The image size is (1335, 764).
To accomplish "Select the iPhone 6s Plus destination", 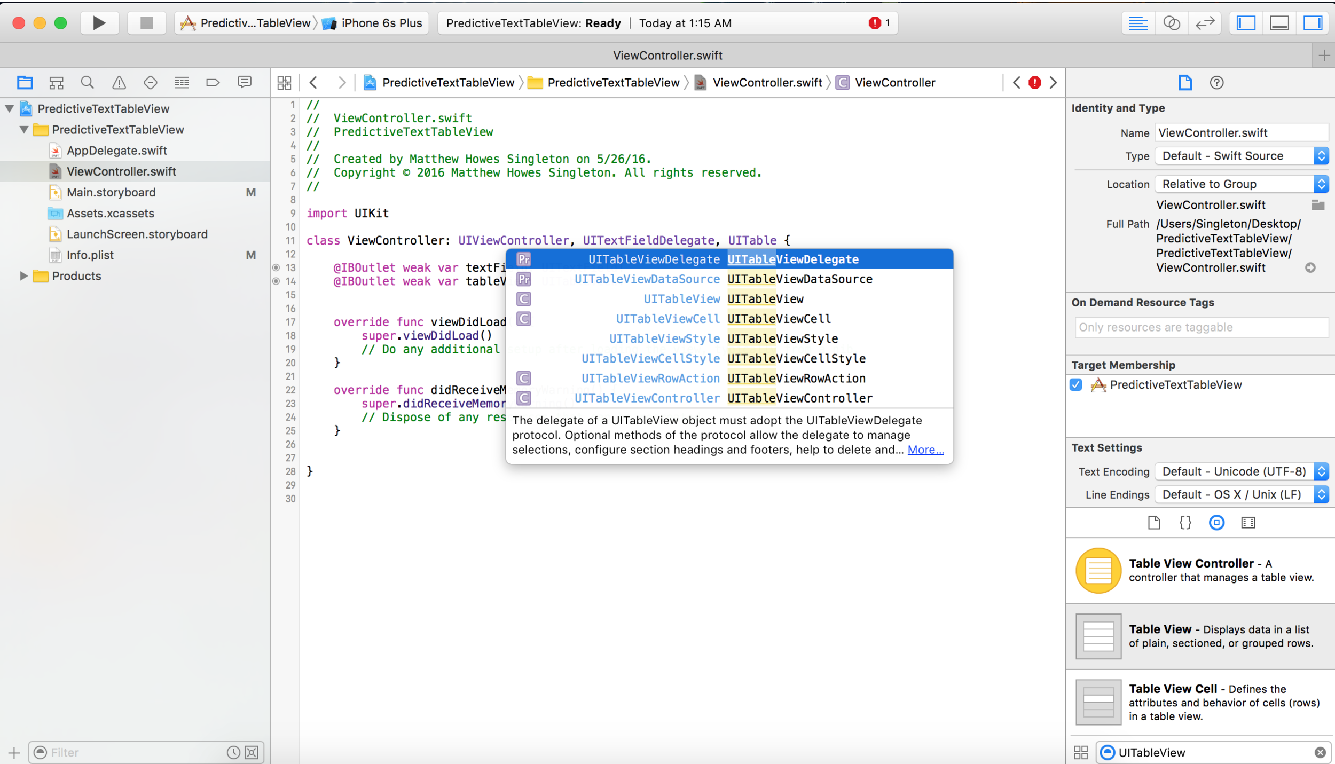I will (x=372, y=23).
